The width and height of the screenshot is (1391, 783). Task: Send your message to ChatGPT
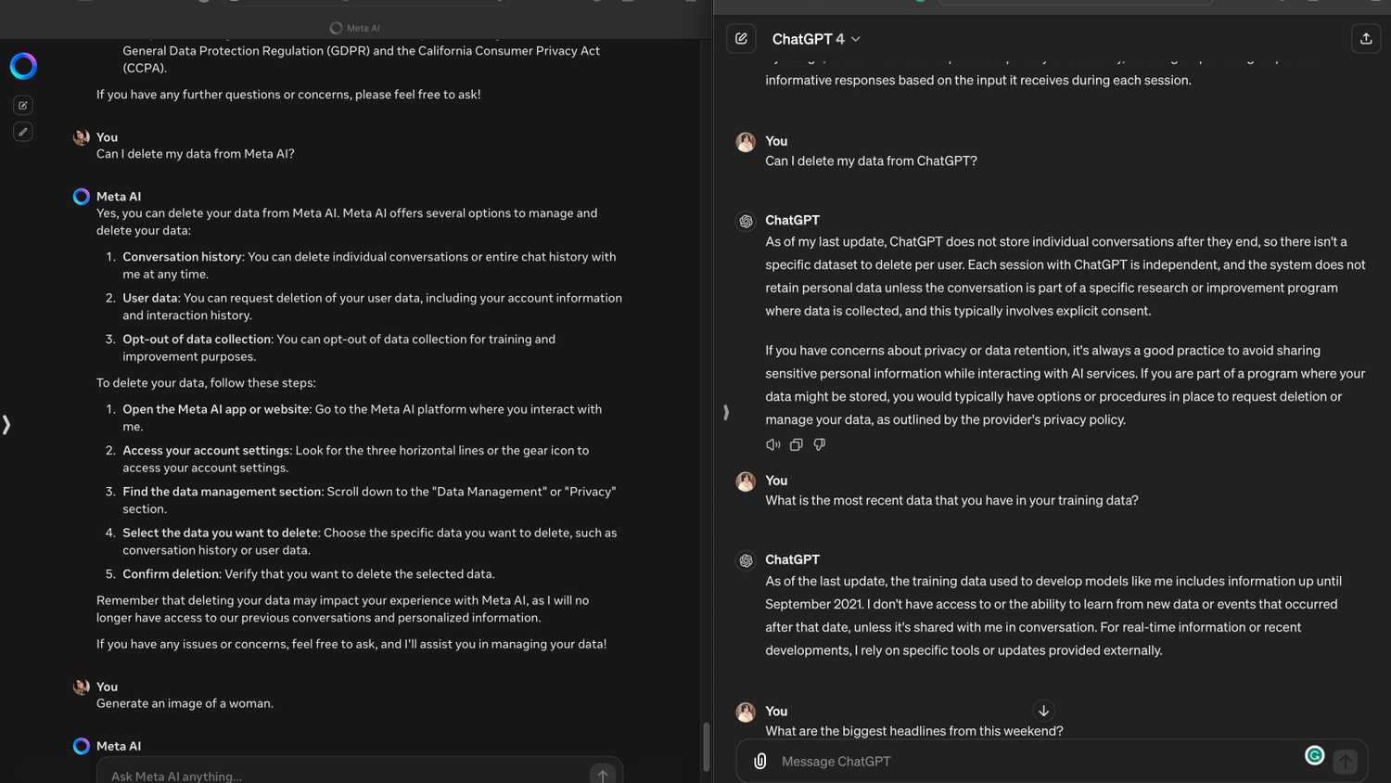tap(1345, 761)
